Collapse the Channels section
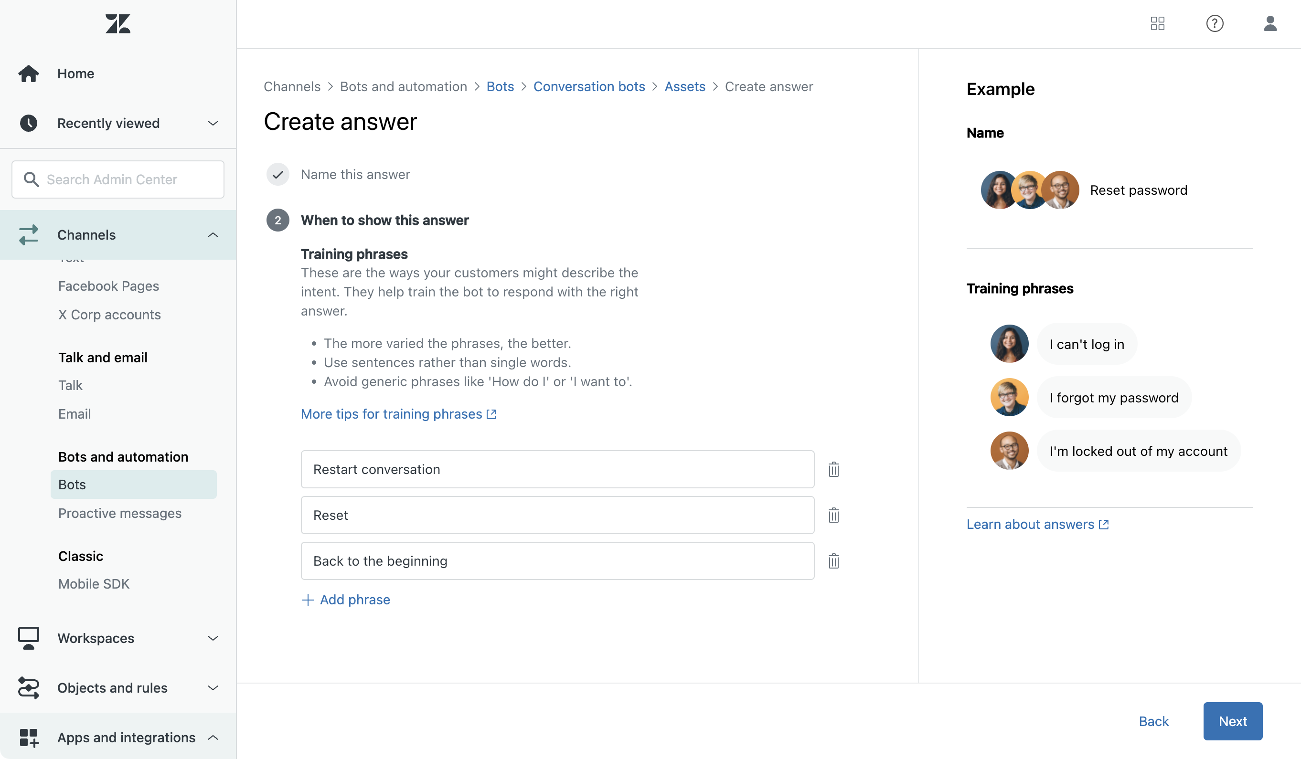This screenshot has width=1301, height=759. (x=213, y=235)
